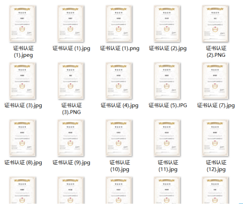
Task: Click the file name text 证书认证 (9).jpg
Action: (71, 163)
